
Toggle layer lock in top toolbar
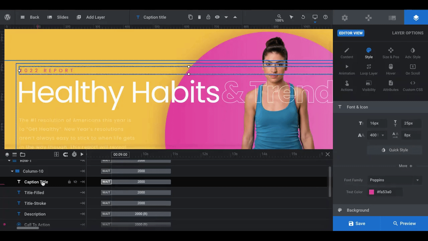[208, 17]
